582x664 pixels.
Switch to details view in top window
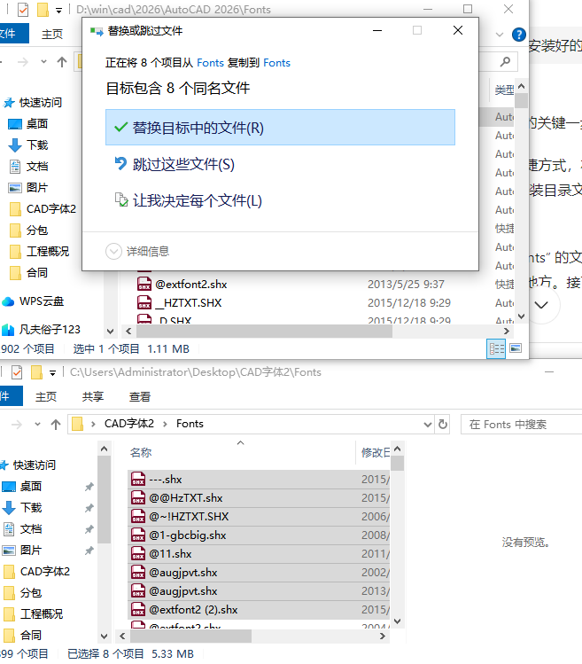(x=496, y=349)
